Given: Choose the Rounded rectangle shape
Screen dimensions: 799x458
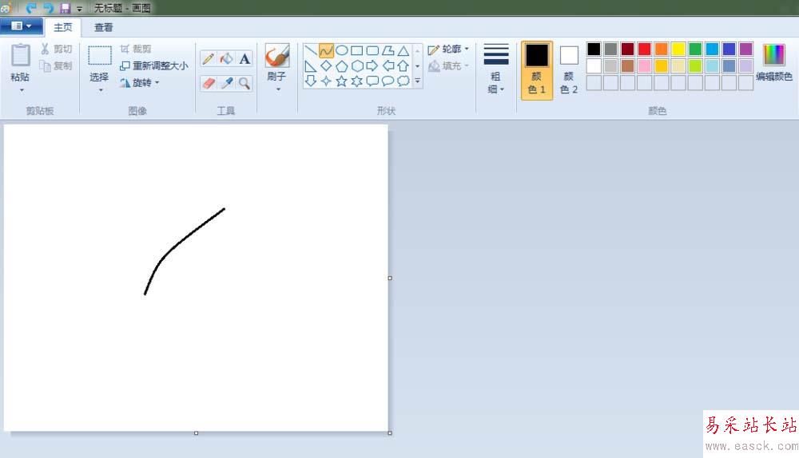Looking at the screenshot, I should click(372, 50).
